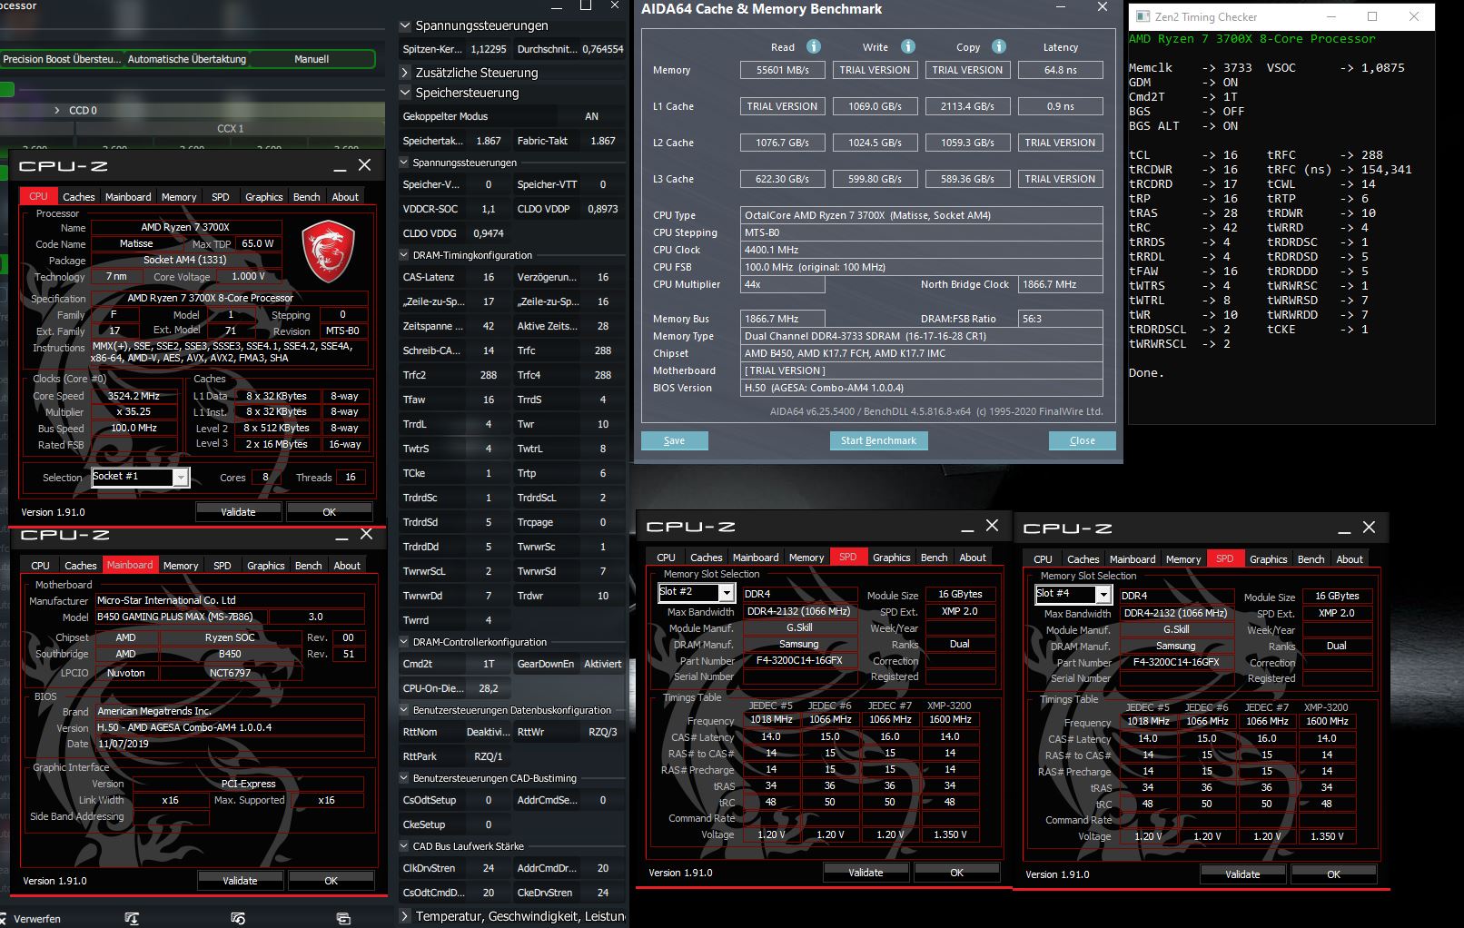This screenshot has height=928, width=1464.
Task: Click OK in the CPU-Z mainboard window
Action: pyautogui.click(x=331, y=881)
